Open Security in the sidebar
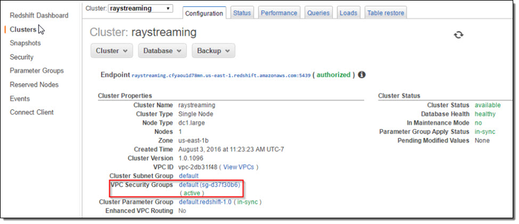 point(21,57)
